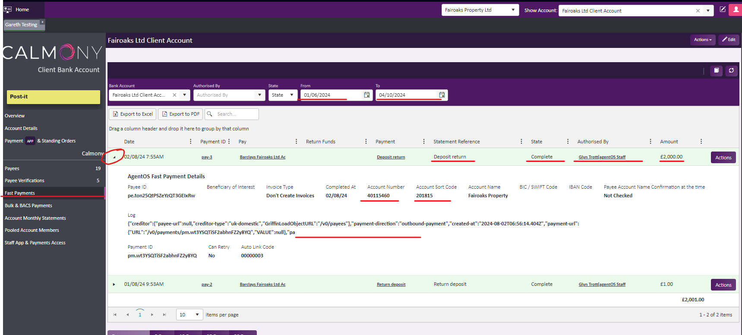The image size is (742, 335).
Task: Select Bulk & BACS Payments in sidebar
Action: point(28,205)
